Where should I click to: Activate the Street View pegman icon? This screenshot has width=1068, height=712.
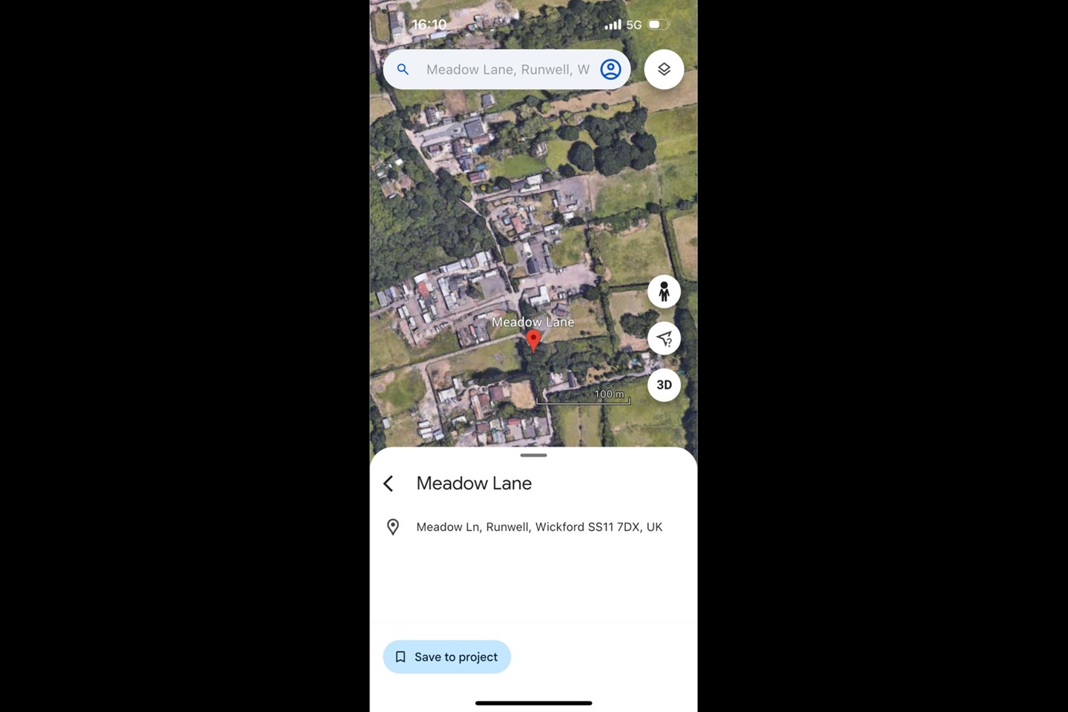tap(664, 291)
